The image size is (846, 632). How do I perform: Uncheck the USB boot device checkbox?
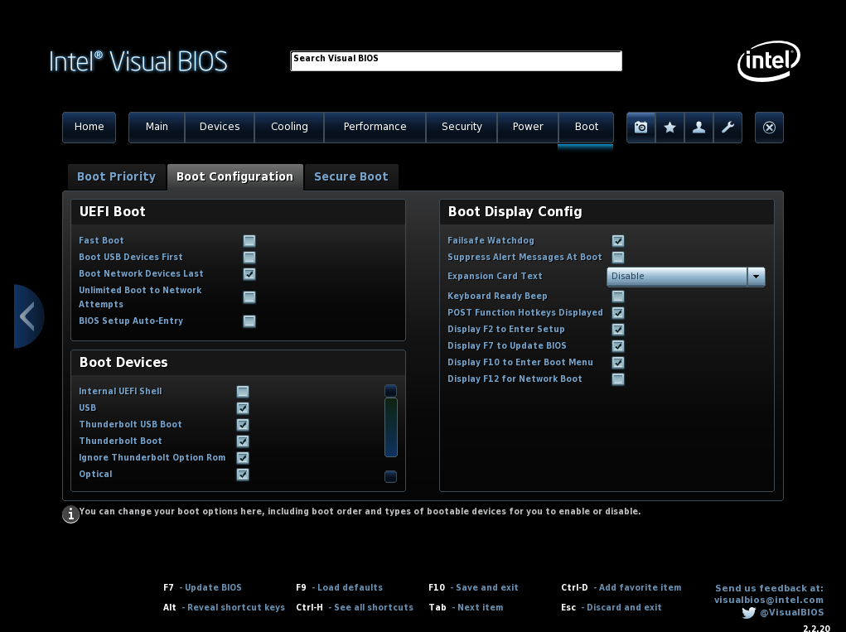tap(243, 408)
